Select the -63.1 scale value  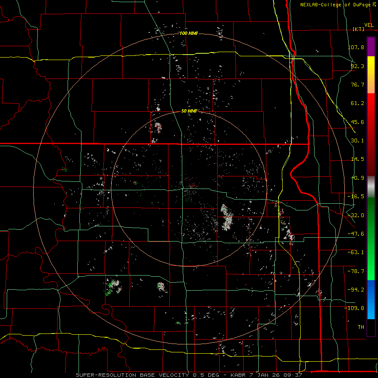click(x=356, y=252)
